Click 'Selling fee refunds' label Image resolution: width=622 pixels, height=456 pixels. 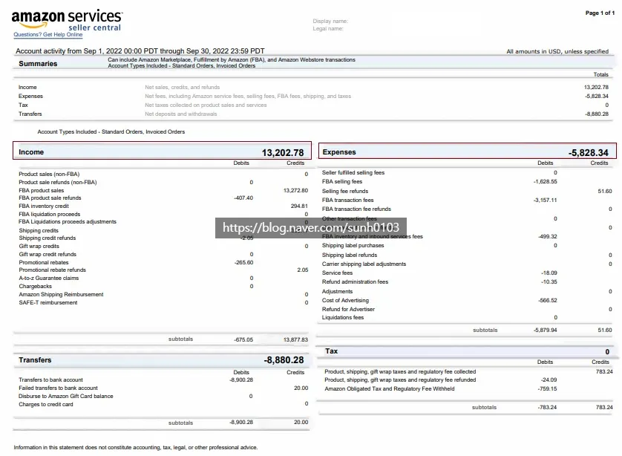345,192
